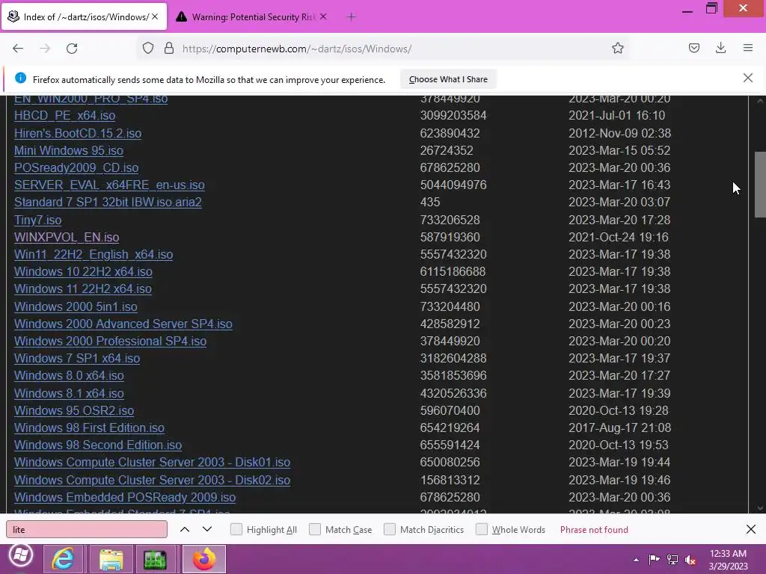This screenshot has height=574, width=766.
Task: Open the network status tray icon
Action: coord(672,560)
